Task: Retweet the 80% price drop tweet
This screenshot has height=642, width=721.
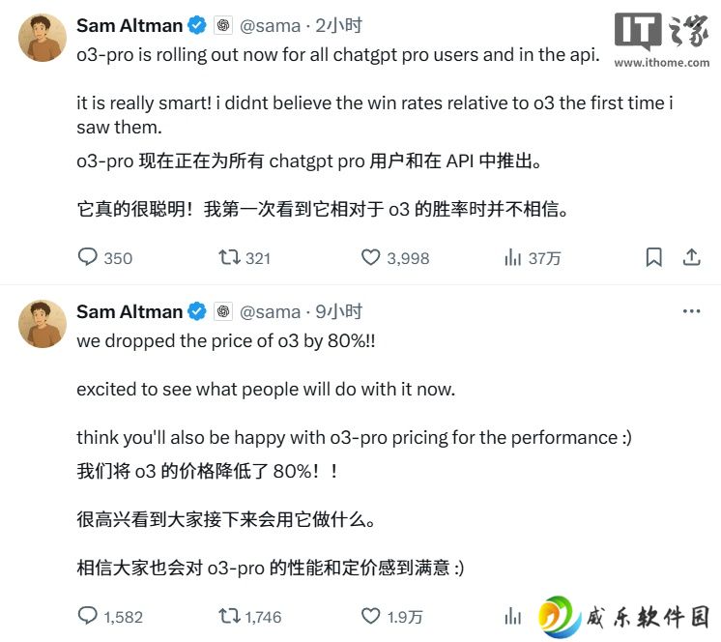Action: coord(249,616)
